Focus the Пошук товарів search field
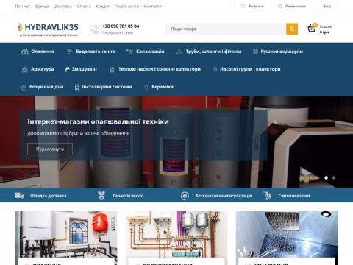 point(226,29)
